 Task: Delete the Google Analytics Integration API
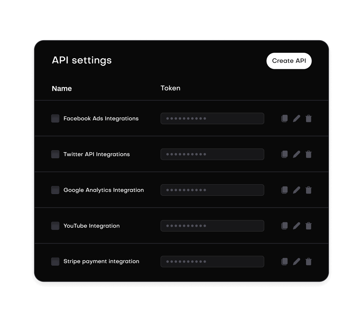click(x=308, y=190)
